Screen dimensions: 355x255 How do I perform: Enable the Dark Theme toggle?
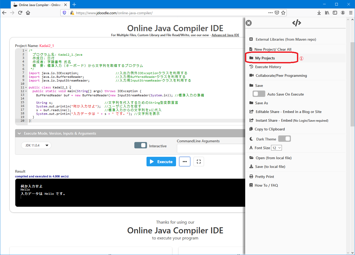(284, 139)
